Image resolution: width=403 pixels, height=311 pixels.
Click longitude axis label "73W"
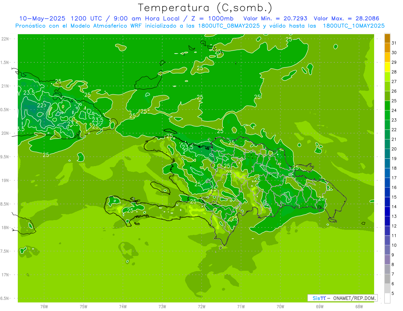click(162, 307)
